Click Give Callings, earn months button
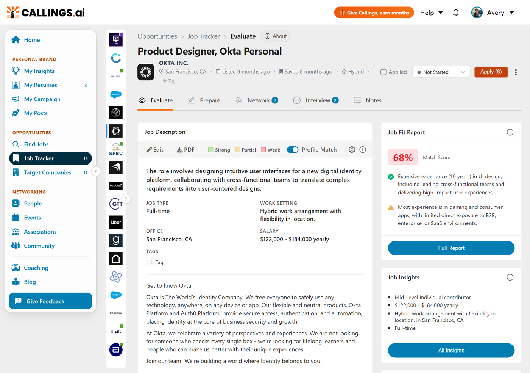The height and width of the screenshot is (373, 530). pos(374,13)
